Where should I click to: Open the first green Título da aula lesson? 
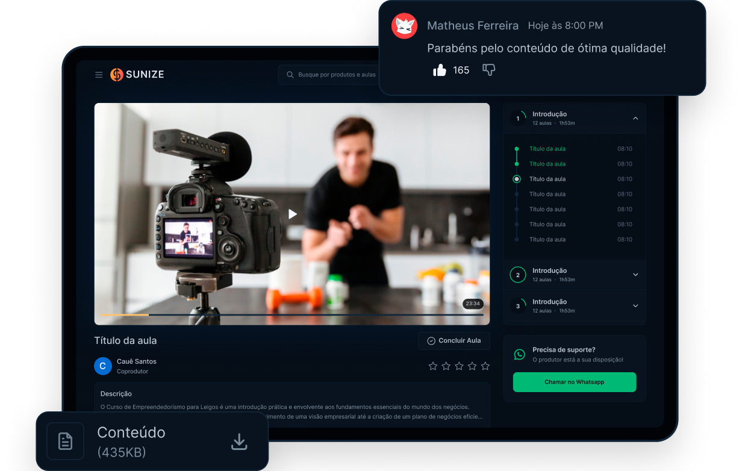(547, 149)
